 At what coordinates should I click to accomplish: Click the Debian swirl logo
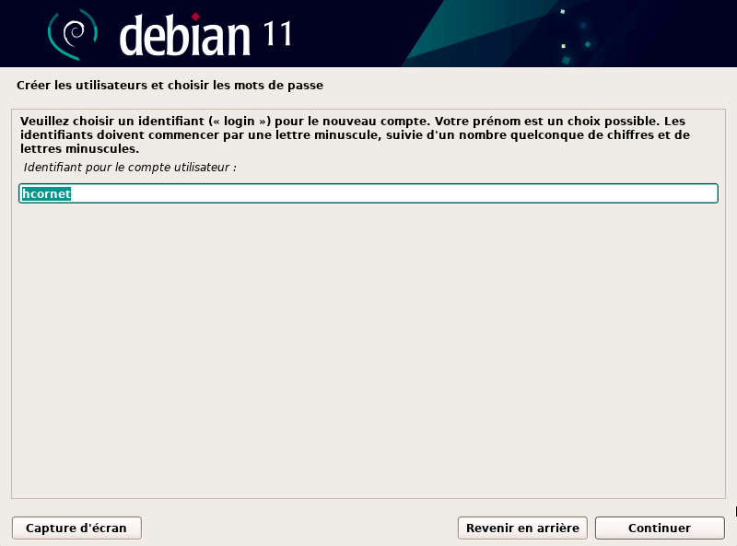coord(73,34)
